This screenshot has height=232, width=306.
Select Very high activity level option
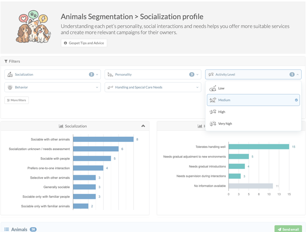pyautogui.click(x=253, y=124)
